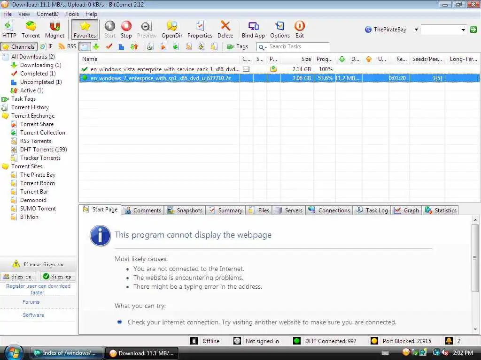Click the RSS filter button

[x=67, y=46]
